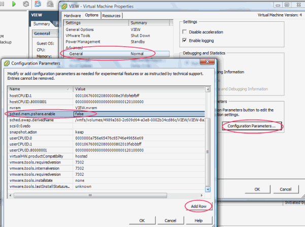Select the General advanced settings item
This screenshot has height=227, width=305.
tap(76, 53)
